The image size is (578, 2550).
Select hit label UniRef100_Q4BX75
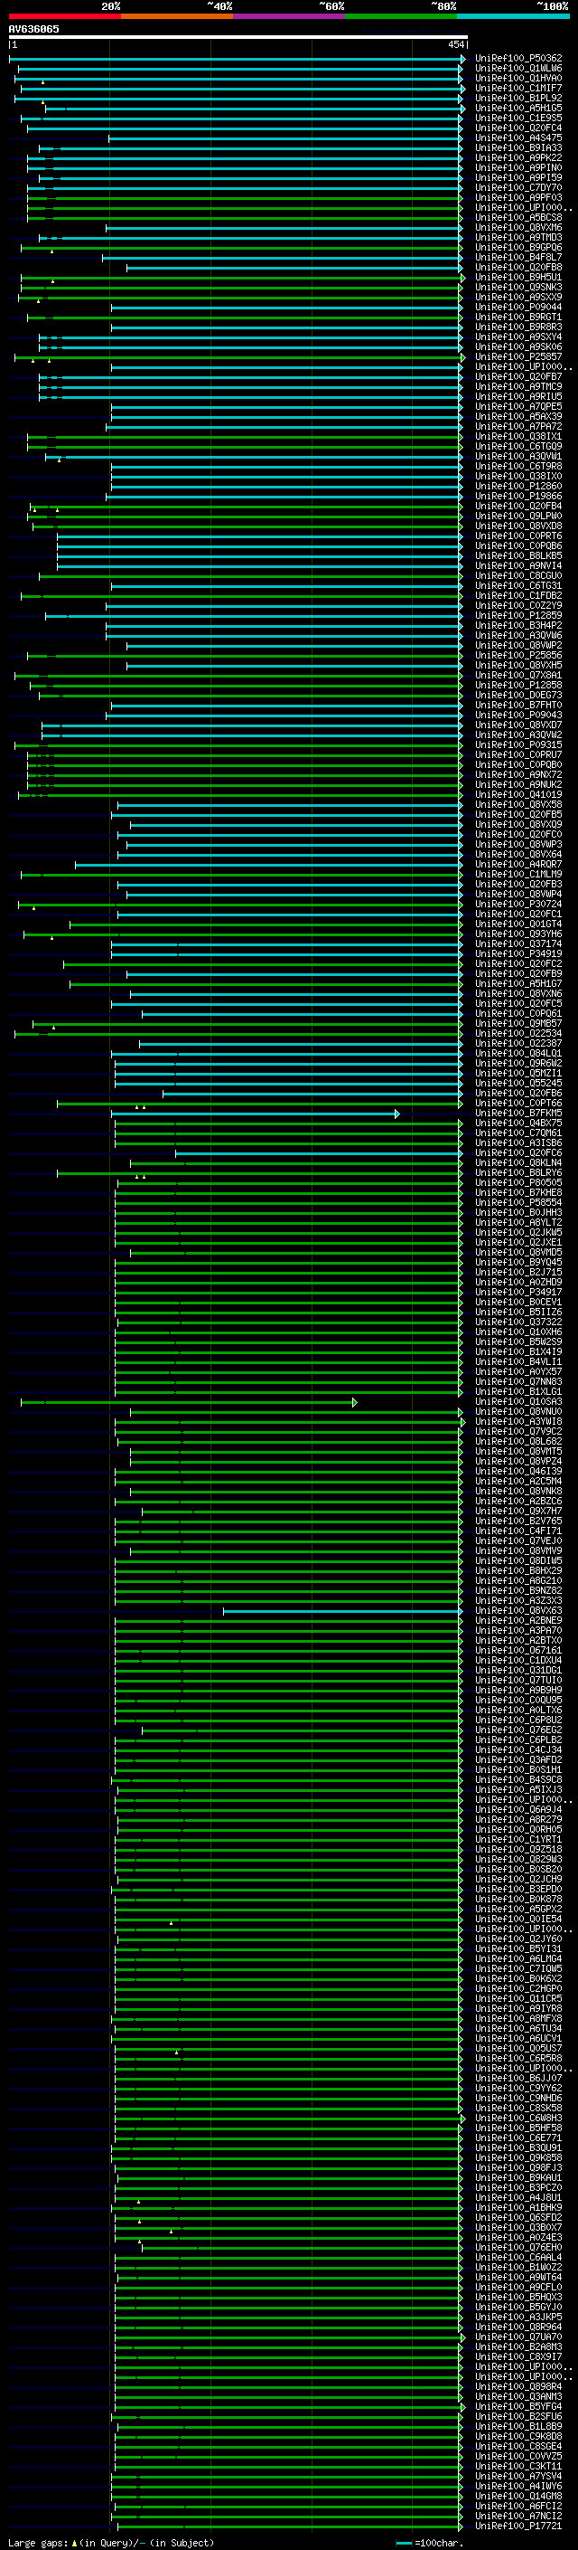tap(518, 1123)
